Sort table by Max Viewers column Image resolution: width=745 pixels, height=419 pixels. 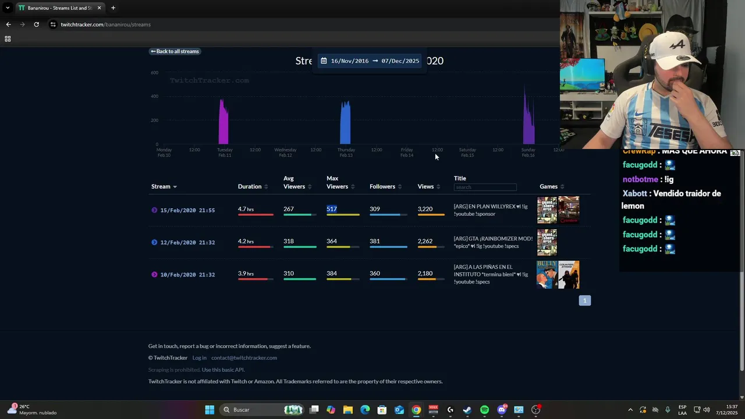340,183
